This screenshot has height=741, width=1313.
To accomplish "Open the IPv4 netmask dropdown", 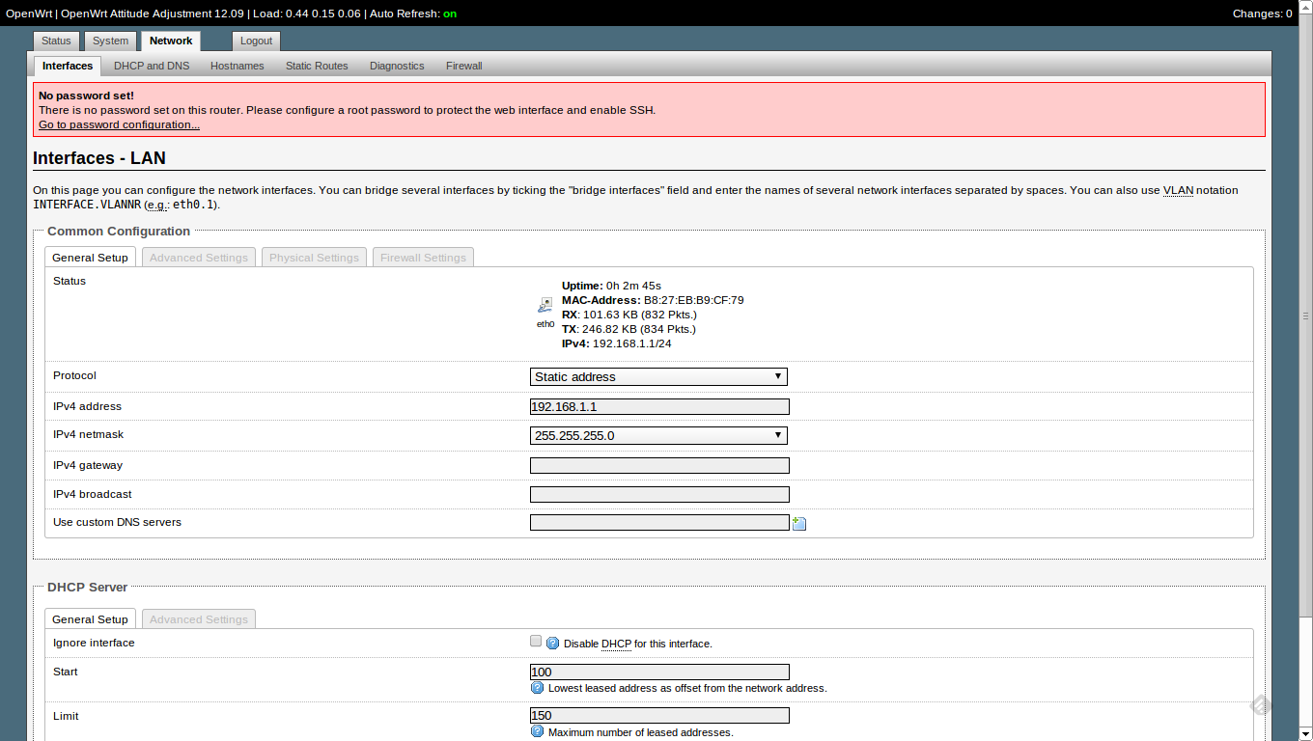I will point(658,435).
